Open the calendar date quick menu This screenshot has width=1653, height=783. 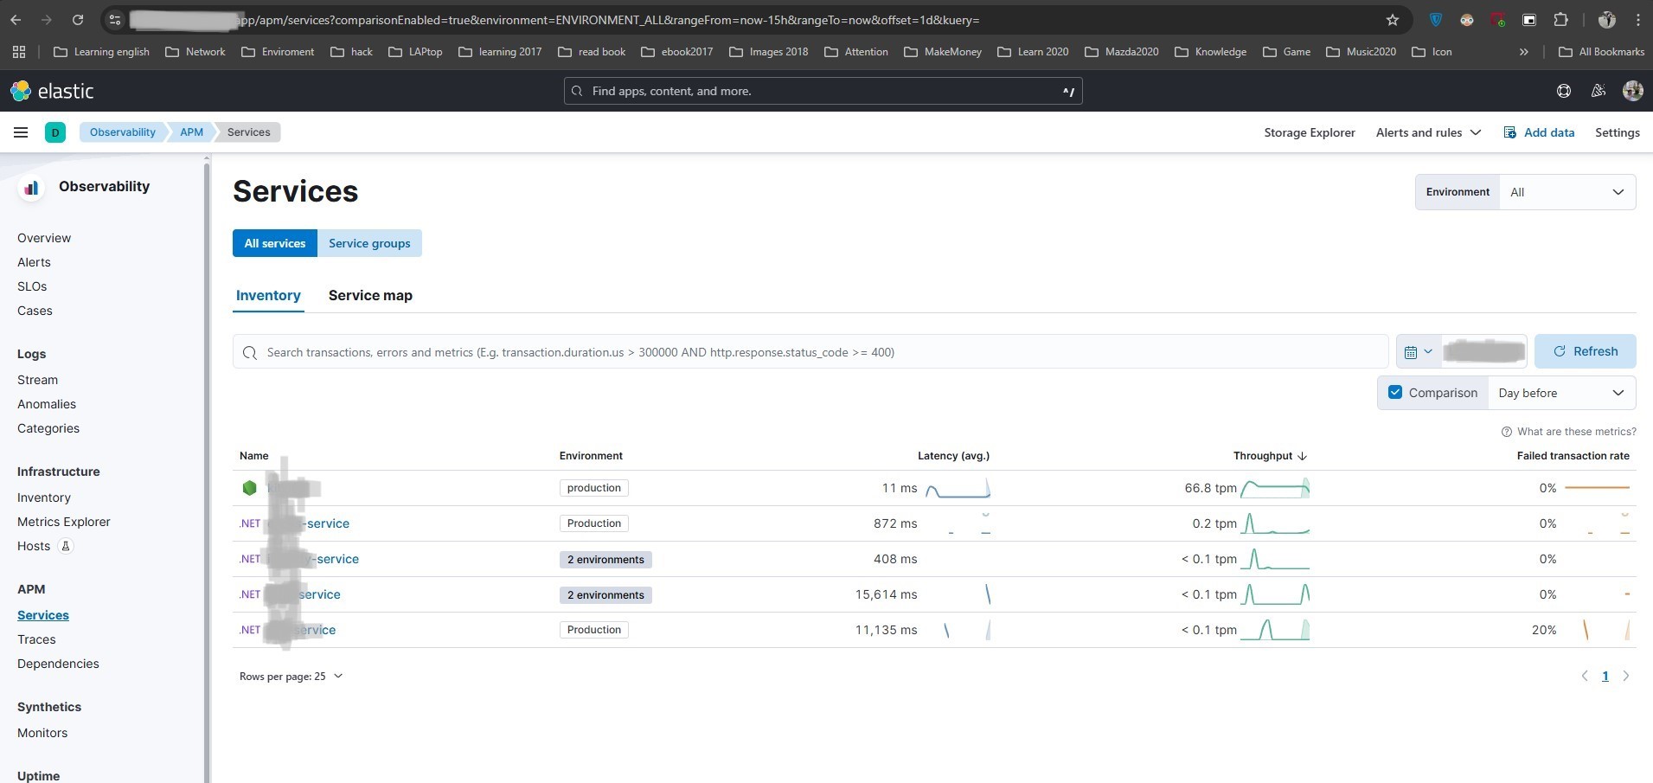[x=1418, y=352]
